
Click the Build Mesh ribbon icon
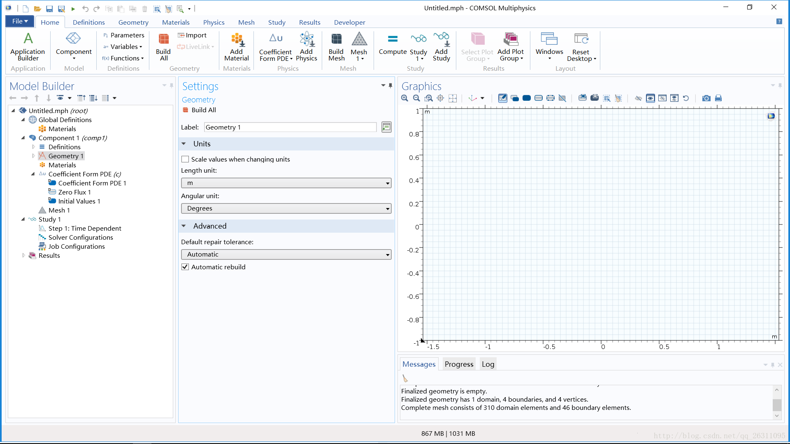[x=336, y=46]
